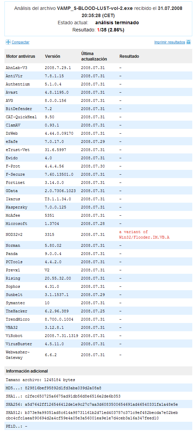Viewport: 195px width, 431px height.
Task: Select the NOD32v2 engine row
Action: pyautogui.click(x=98, y=234)
